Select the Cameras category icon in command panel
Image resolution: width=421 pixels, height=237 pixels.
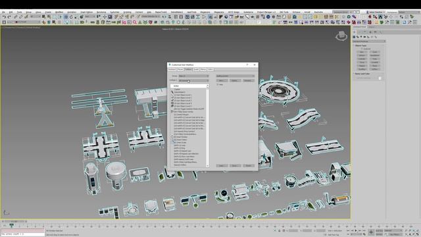[364, 37]
